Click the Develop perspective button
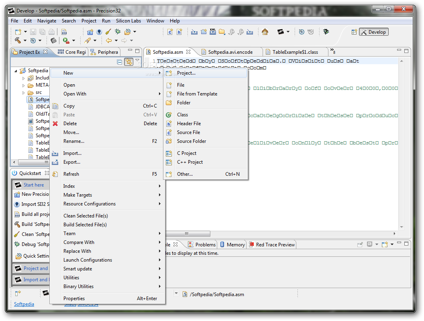The width and height of the screenshot is (424, 321). [374, 32]
